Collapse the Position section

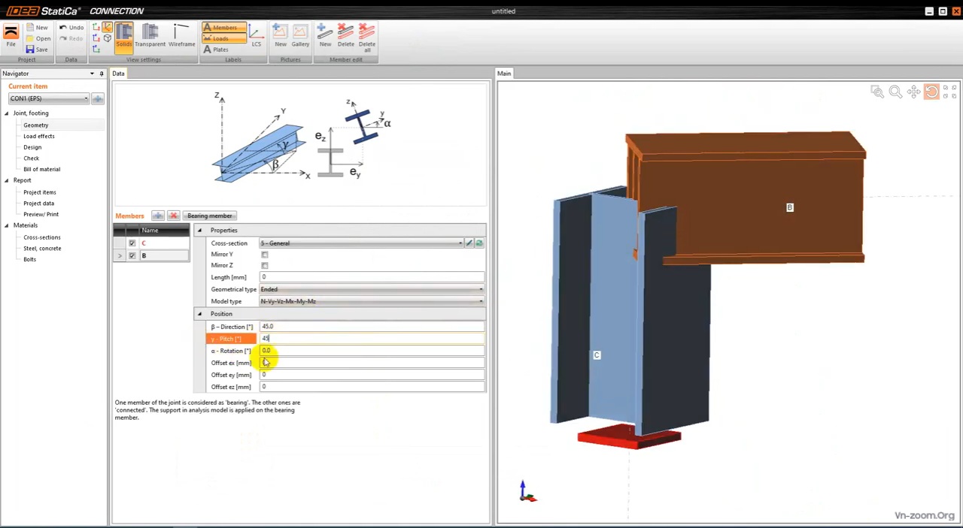[x=199, y=313]
